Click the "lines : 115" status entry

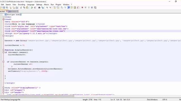(97, 100)
